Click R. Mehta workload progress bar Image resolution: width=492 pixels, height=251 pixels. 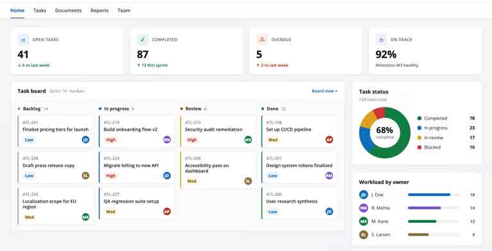[x=434, y=208]
